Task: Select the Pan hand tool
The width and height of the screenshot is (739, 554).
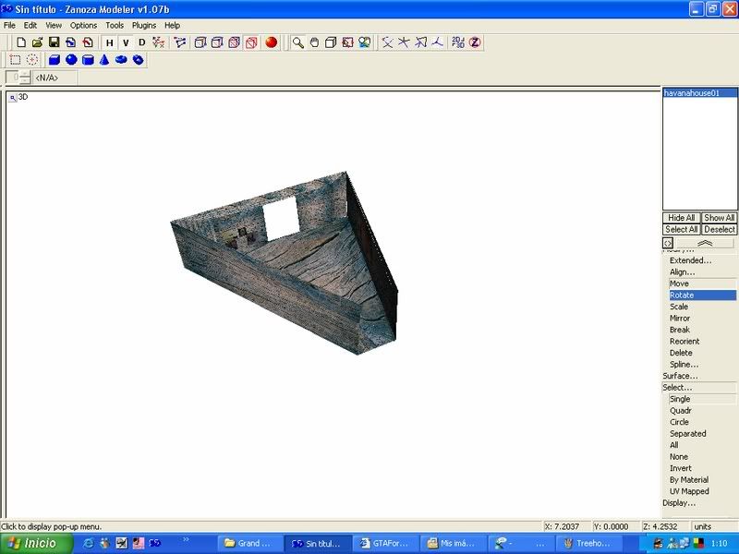Action: pyautogui.click(x=314, y=42)
